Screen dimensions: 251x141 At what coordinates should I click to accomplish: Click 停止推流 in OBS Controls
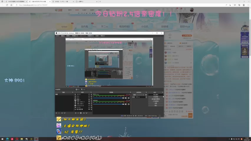click(x=156, y=95)
